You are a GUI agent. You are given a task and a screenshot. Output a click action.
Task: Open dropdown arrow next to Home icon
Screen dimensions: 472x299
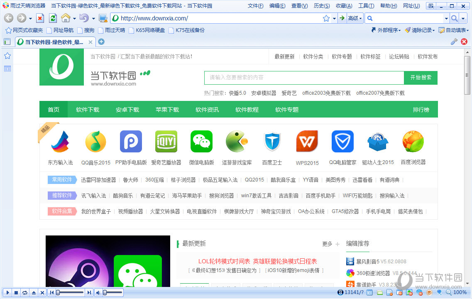tap(74, 19)
